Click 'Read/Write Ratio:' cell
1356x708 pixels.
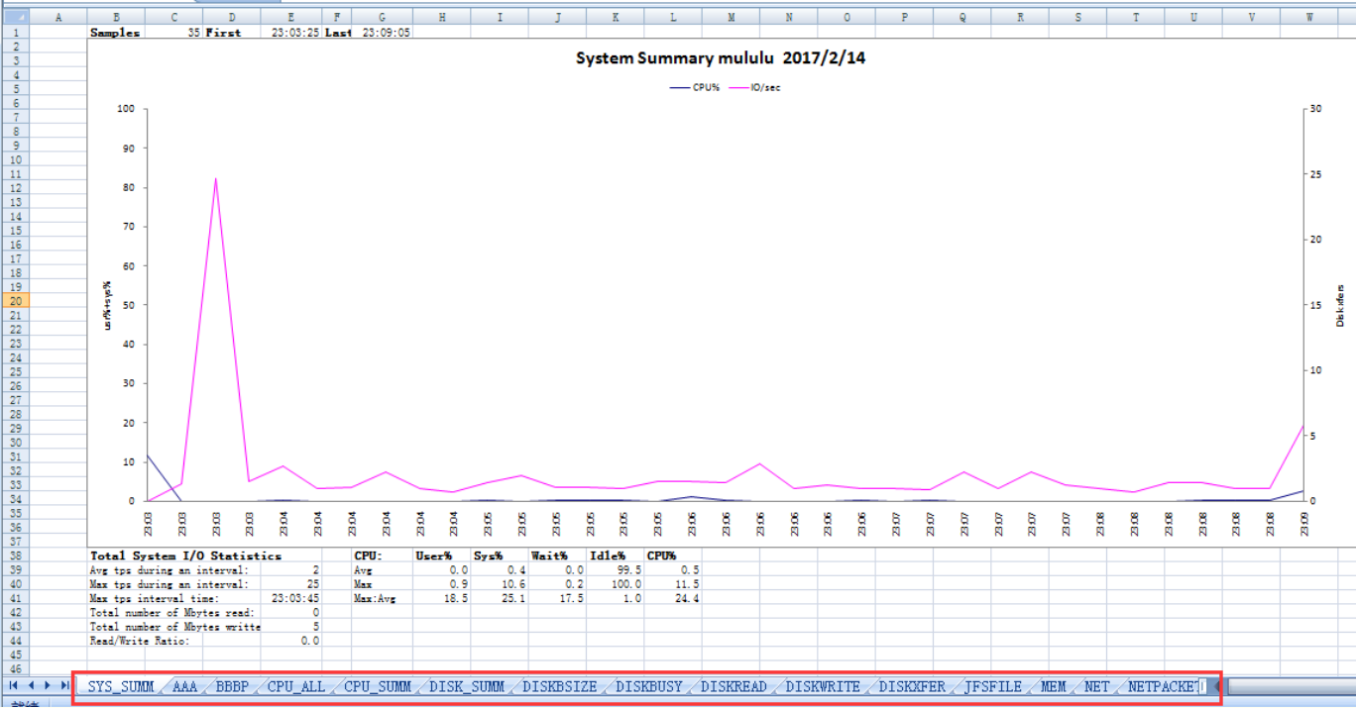(x=139, y=641)
